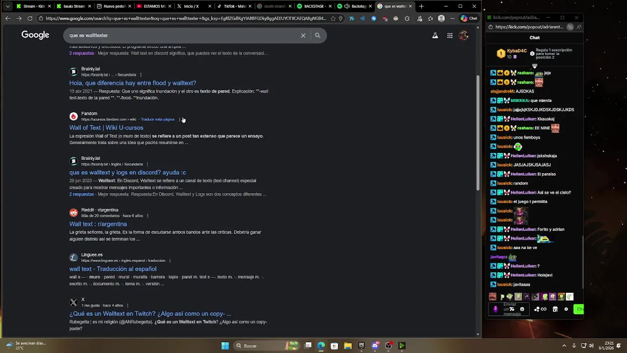This screenshot has height=353, width=627.
Task: Open more options for Linguee.es result
Action: click(x=170, y=261)
